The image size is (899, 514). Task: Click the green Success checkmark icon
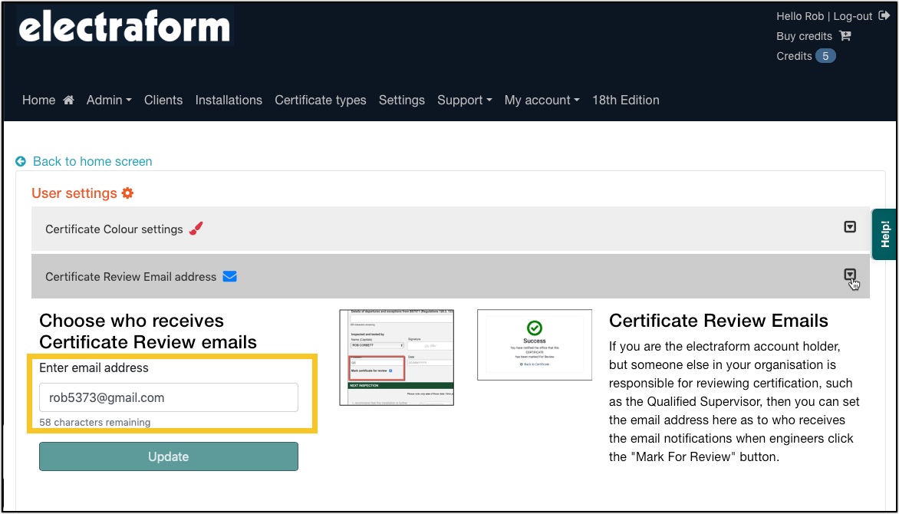tap(535, 328)
